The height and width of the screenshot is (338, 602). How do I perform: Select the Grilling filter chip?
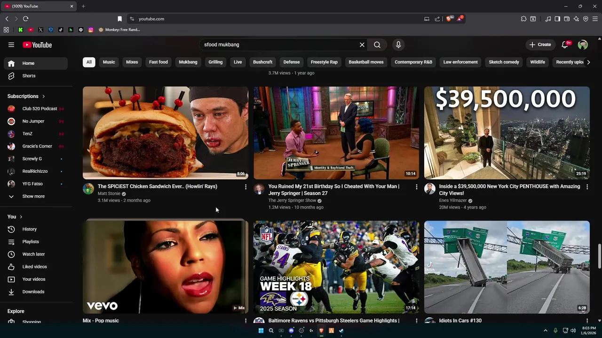pyautogui.click(x=215, y=62)
